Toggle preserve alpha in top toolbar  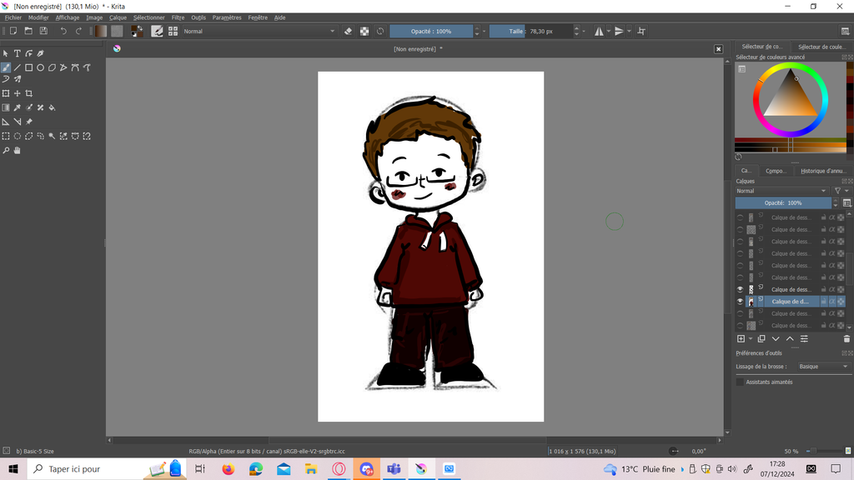364,31
